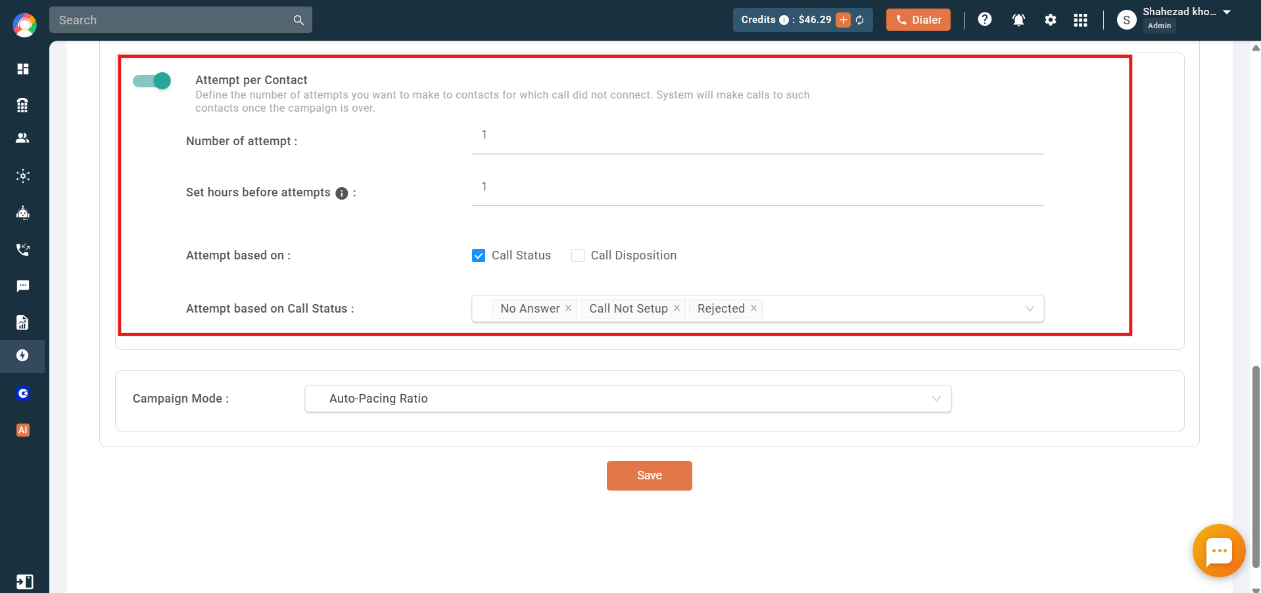Expand the sidebar using the bottom panel icon
This screenshot has height=593, width=1261.
pos(25,582)
